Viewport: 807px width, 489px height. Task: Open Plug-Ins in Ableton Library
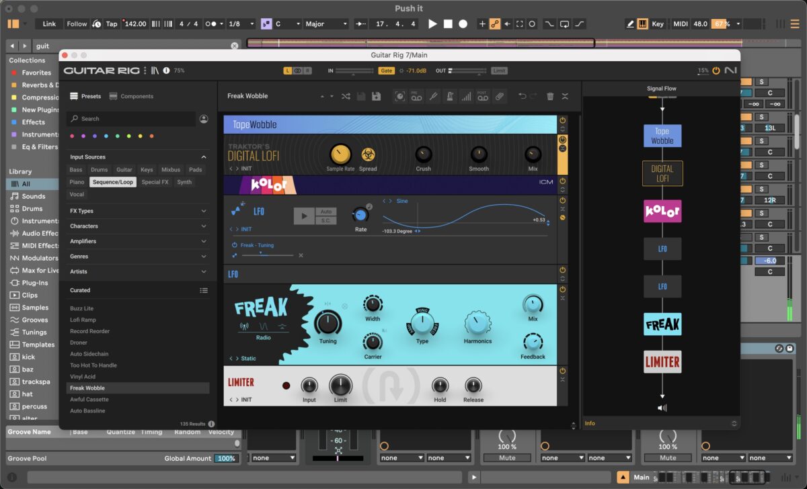tap(35, 283)
